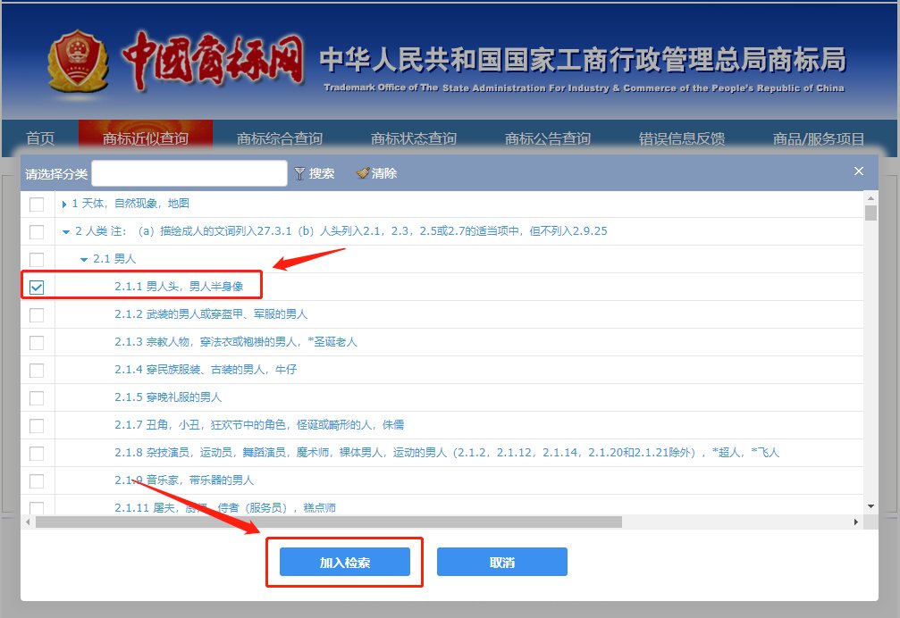Viewport: 900px width, 618px height.
Task: Close the classification dialog with the X
Action: [x=858, y=171]
